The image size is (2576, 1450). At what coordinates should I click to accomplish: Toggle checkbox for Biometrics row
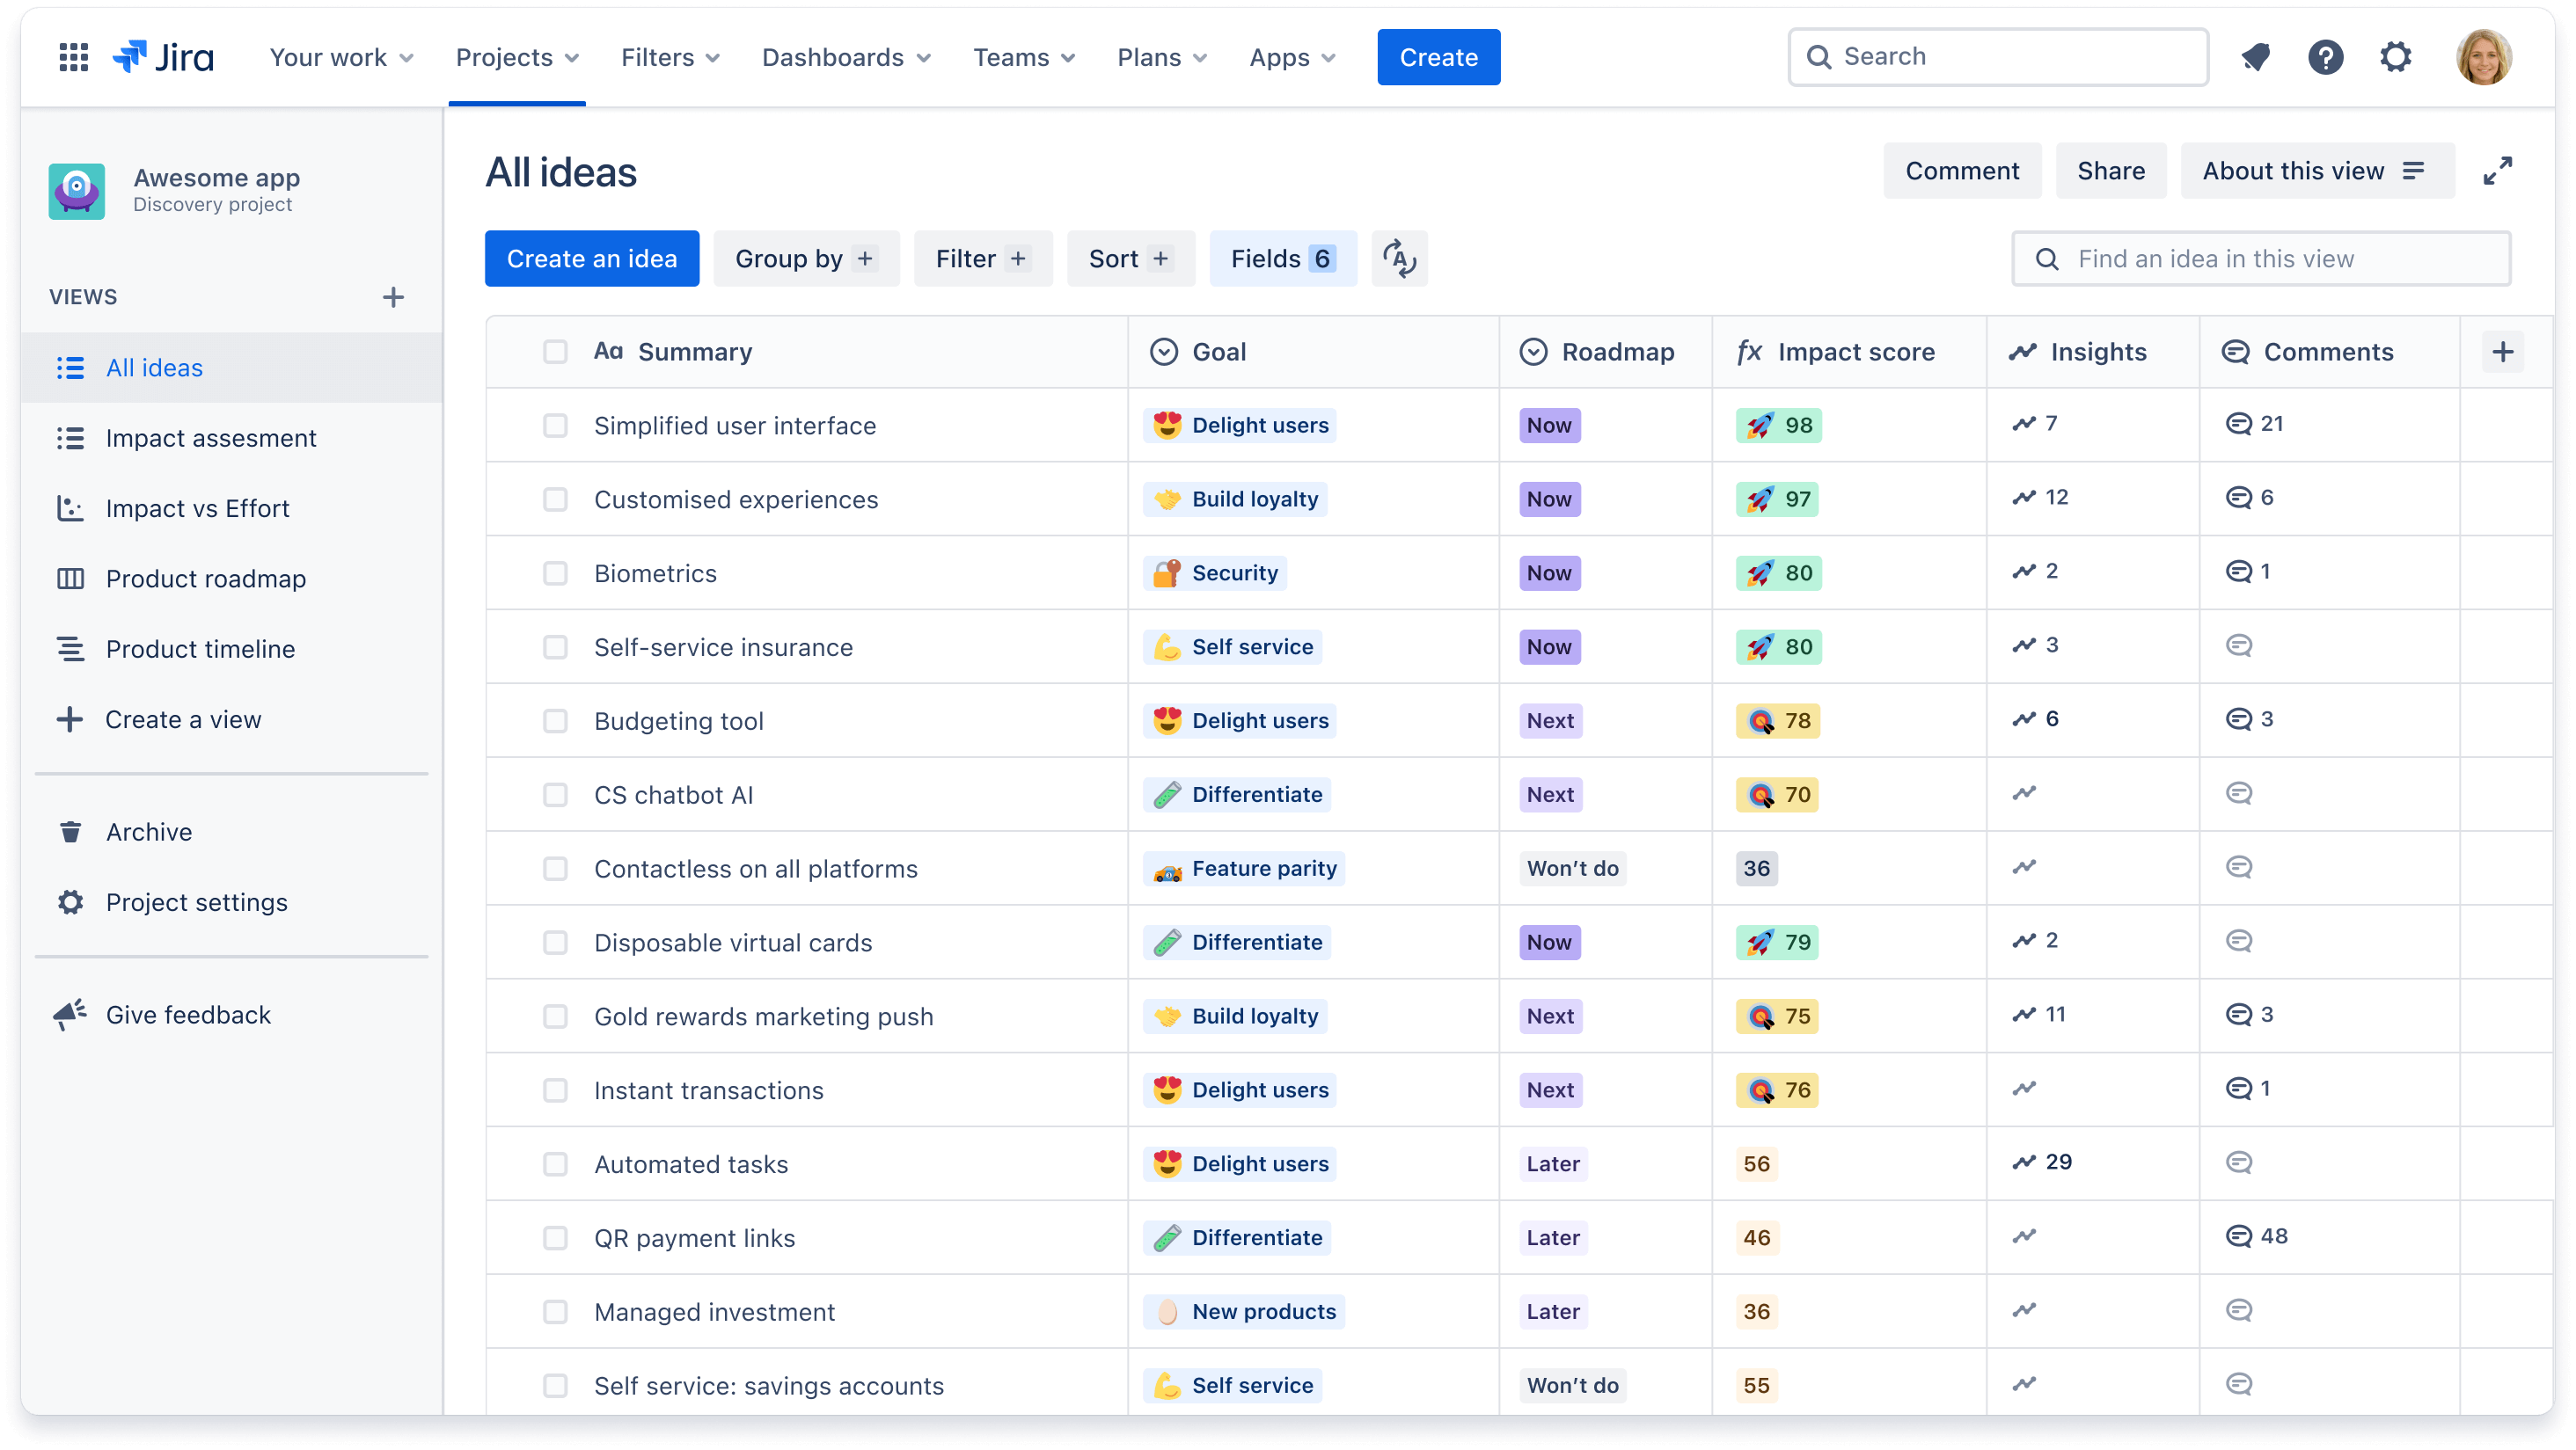553,573
